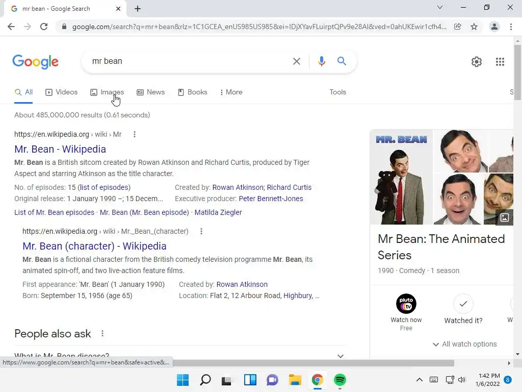Image resolution: width=522 pixels, height=392 pixels.
Task: Open the Chrome profile avatar
Action: pos(494,27)
